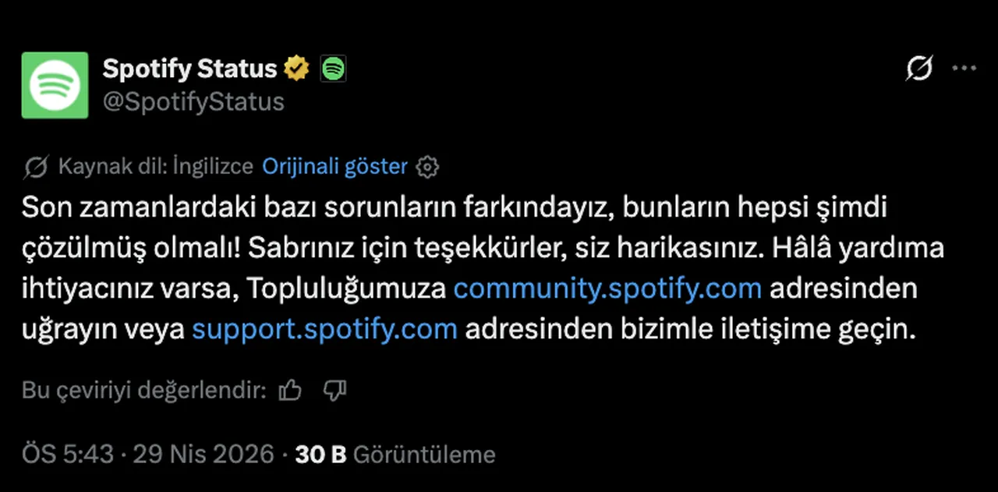Image resolution: width=998 pixels, height=492 pixels.
Task: Rate the translation negatively with thumbs down
Action: point(334,390)
